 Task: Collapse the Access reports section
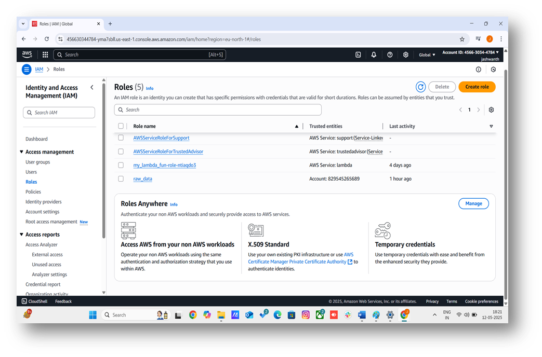(x=21, y=235)
